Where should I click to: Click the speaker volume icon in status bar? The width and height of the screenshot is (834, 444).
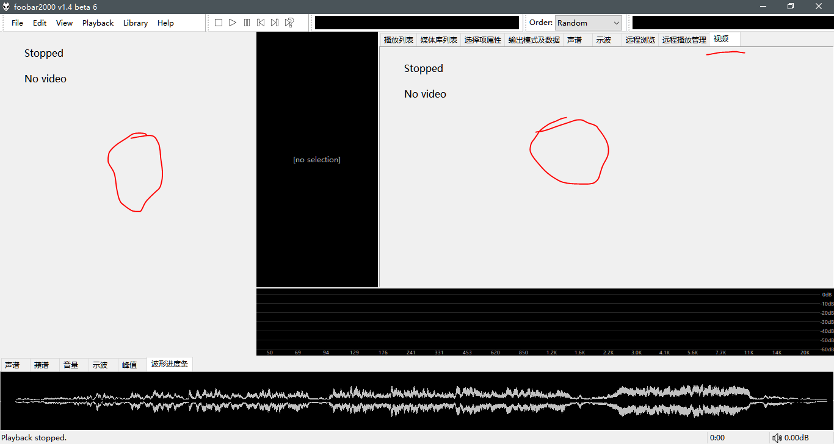(x=777, y=438)
